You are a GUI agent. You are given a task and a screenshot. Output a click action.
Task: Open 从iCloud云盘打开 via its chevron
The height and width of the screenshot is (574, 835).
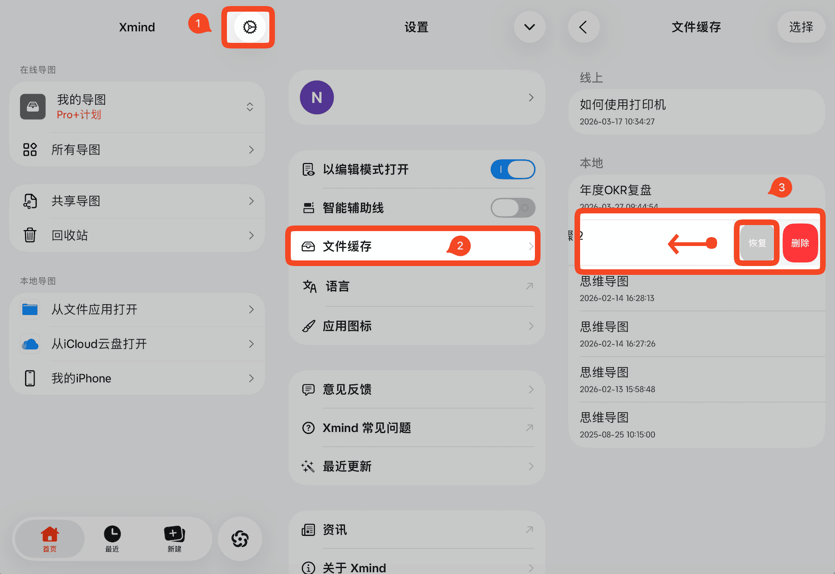[x=252, y=344]
